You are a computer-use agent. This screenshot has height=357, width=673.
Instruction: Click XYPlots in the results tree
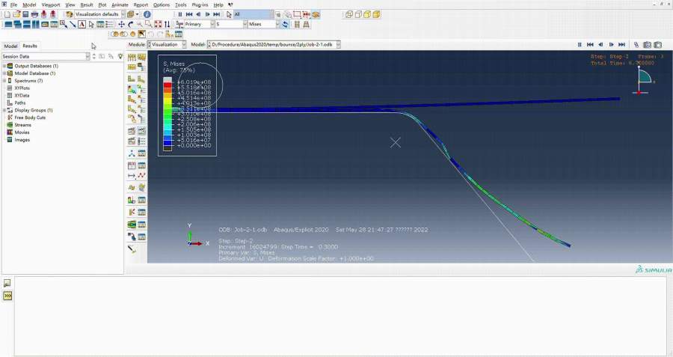[x=22, y=88]
